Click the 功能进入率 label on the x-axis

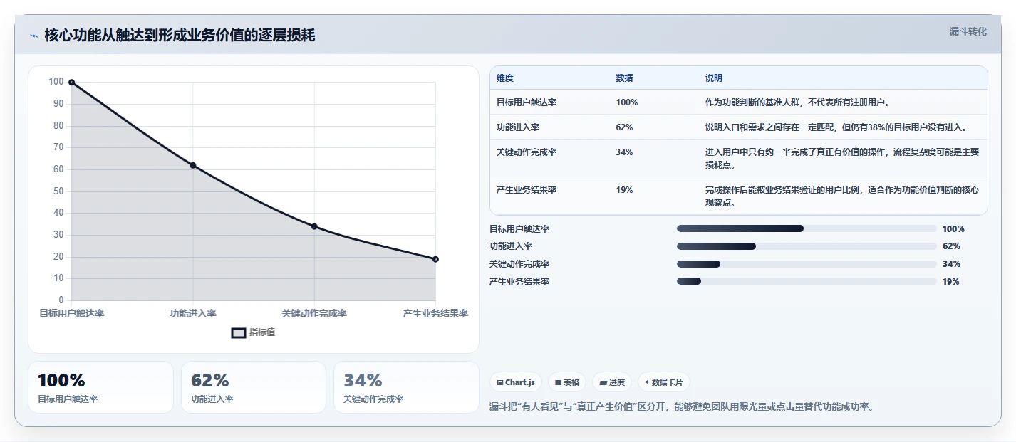click(193, 313)
